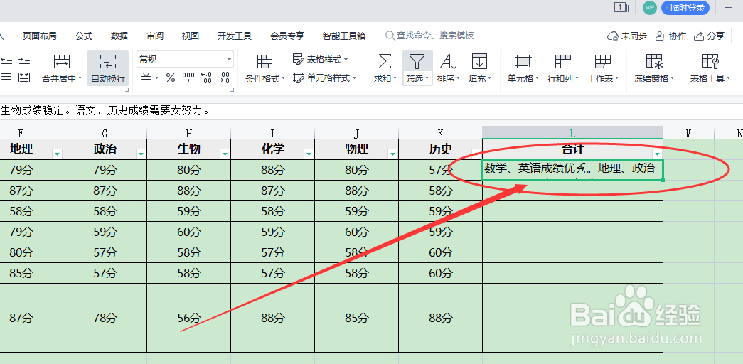Click the WP user avatar icon

point(649,8)
